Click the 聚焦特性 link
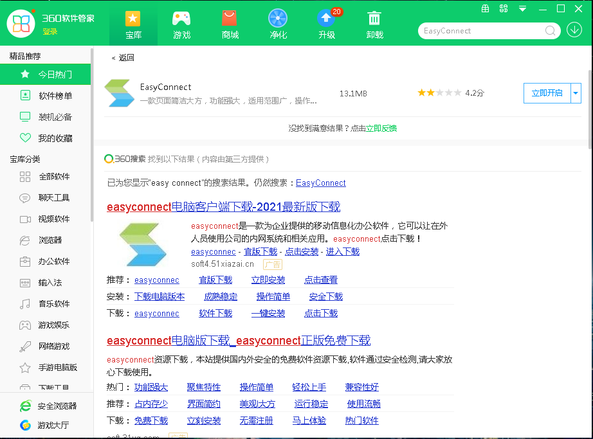Image resolution: width=593 pixels, height=439 pixels. coord(203,387)
